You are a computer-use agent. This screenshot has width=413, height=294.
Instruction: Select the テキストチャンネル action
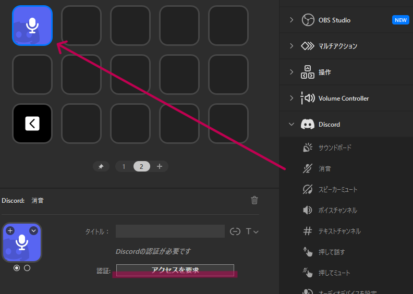339,231
